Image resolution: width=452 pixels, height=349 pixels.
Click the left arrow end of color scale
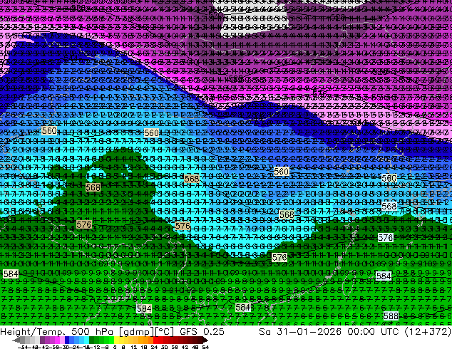16,340
